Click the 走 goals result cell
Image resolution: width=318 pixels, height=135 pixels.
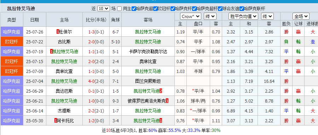tap(313, 42)
